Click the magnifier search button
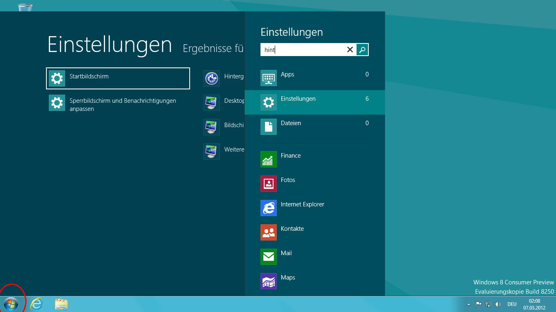The height and width of the screenshot is (312, 556). pyautogui.click(x=362, y=50)
